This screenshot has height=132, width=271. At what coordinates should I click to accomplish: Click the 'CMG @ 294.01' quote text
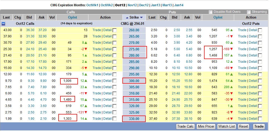point(132,24)
